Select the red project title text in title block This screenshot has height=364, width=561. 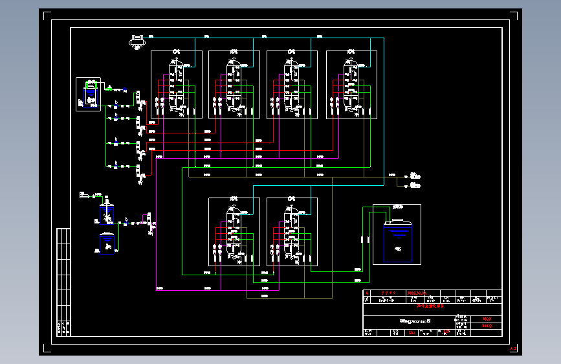(x=430, y=306)
